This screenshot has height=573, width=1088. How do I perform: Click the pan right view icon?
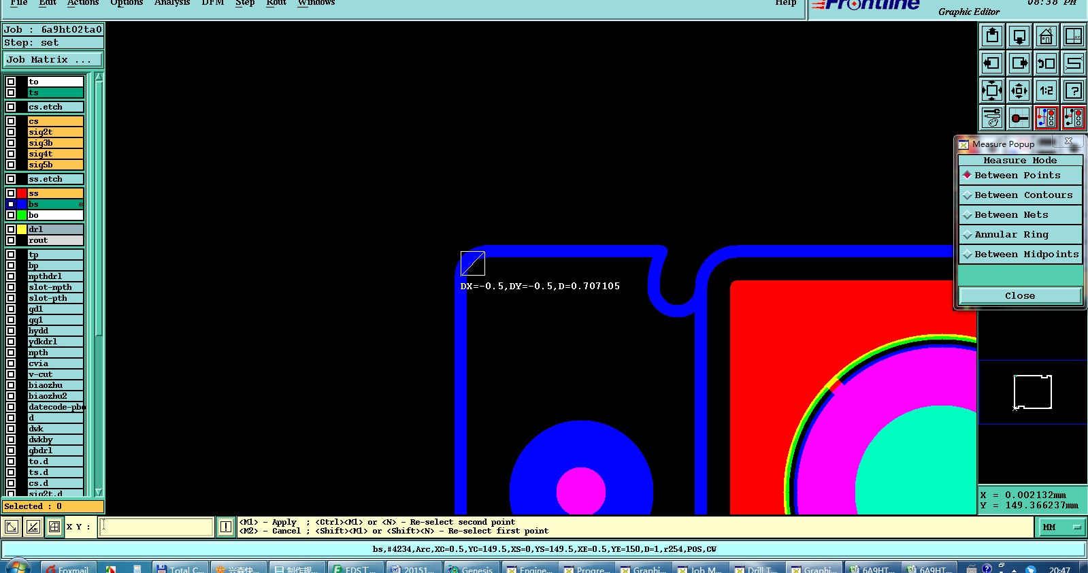click(x=1019, y=63)
